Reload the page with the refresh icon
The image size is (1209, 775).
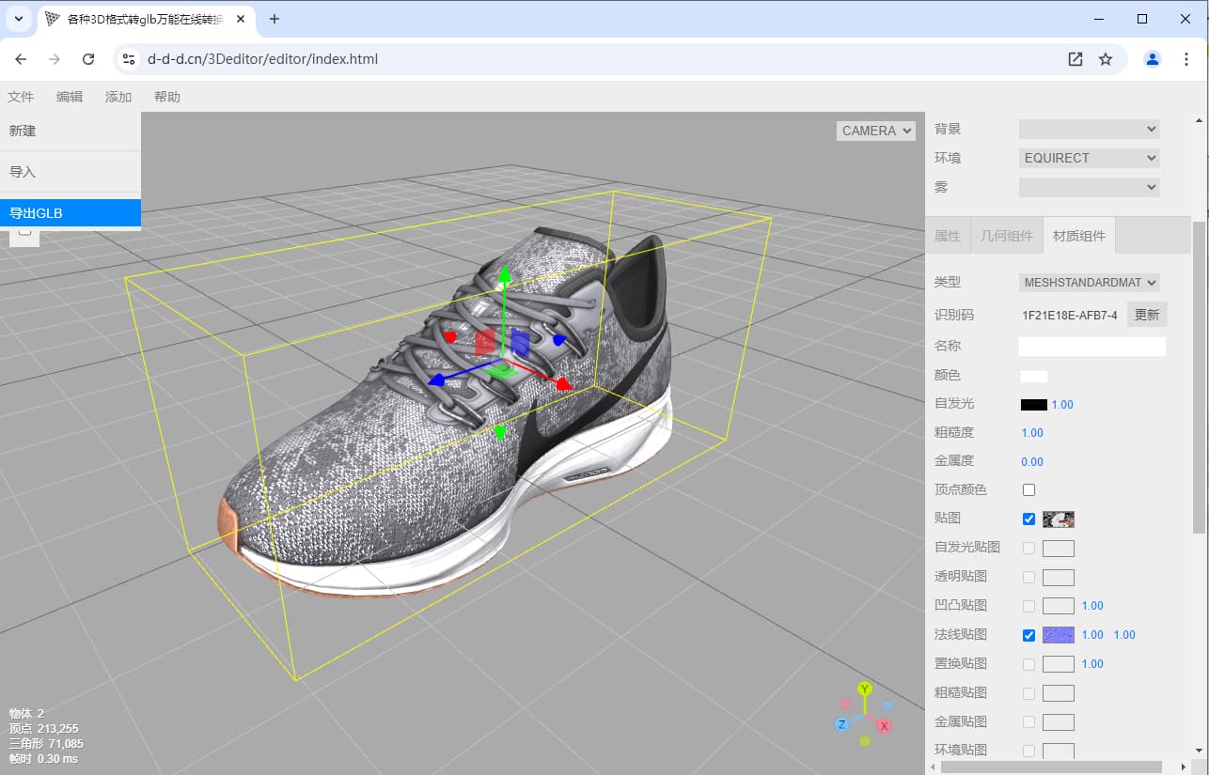tap(88, 59)
